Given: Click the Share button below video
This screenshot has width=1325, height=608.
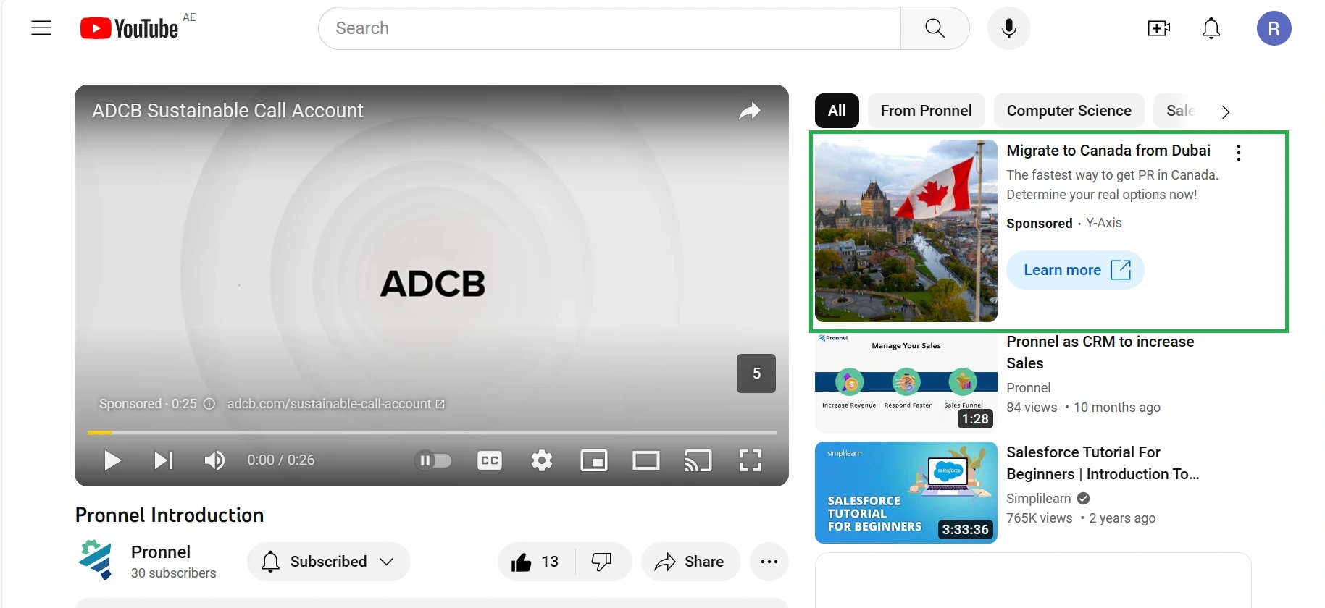Looking at the screenshot, I should click(690, 562).
